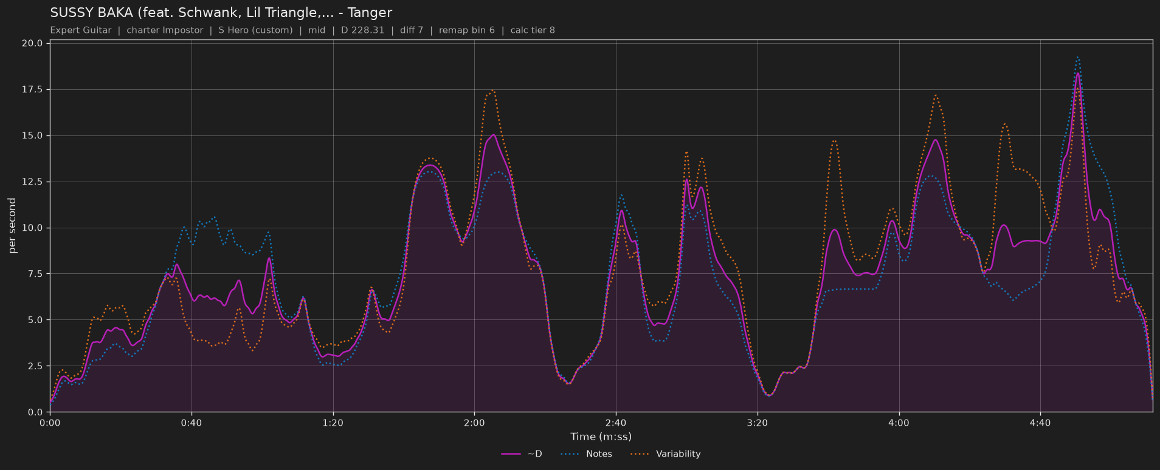This screenshot has width=1160, height=470.
Task: Click the 'Time (m:ss)' axis label
Action: (x=601, y=437)
